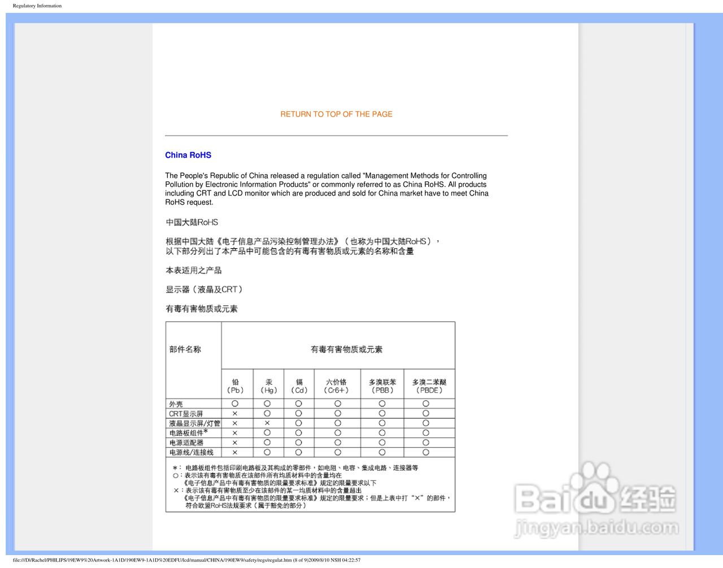
Task: Click the footnote beginning 电路板组件包括印刷电路板
Action: point(295,468)
